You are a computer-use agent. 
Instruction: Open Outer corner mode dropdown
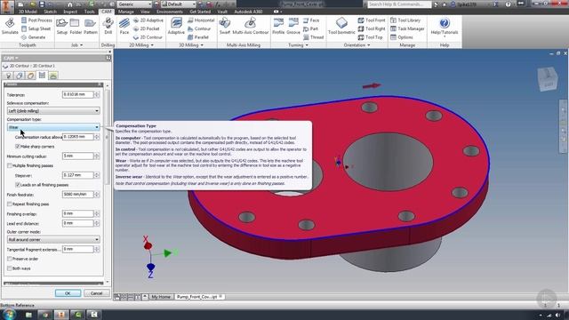coord(53,240)
